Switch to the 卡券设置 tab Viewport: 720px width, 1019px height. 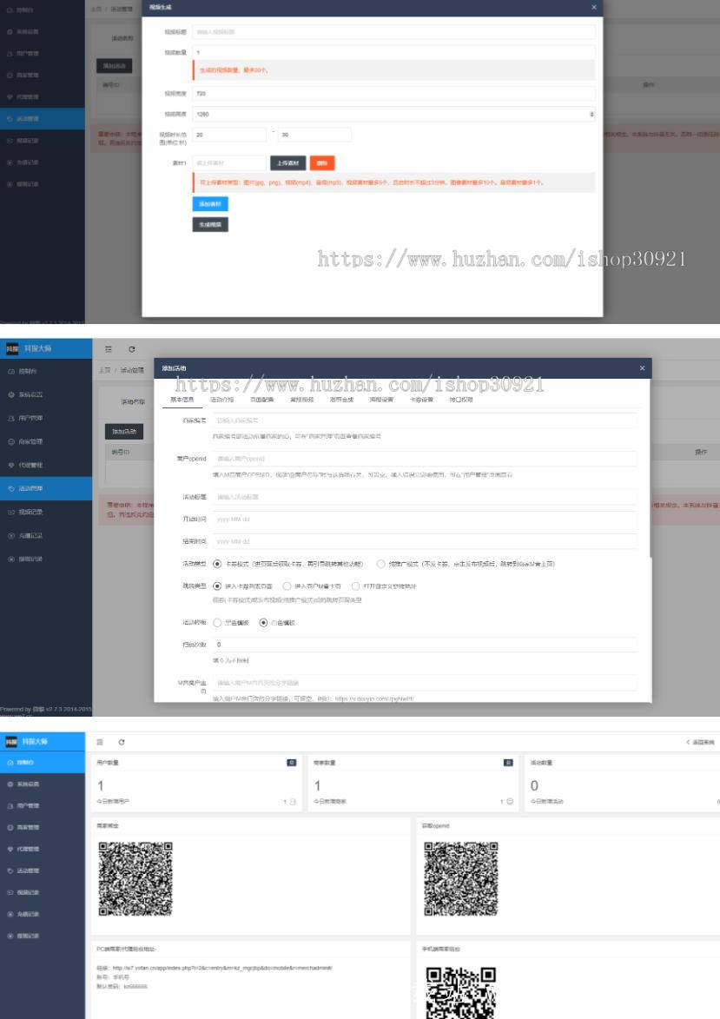coord(421,400)
